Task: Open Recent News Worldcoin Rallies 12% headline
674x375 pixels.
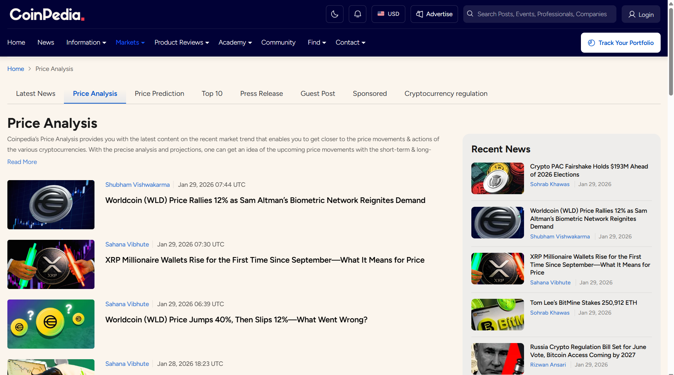Action: [x=589, y=218]
